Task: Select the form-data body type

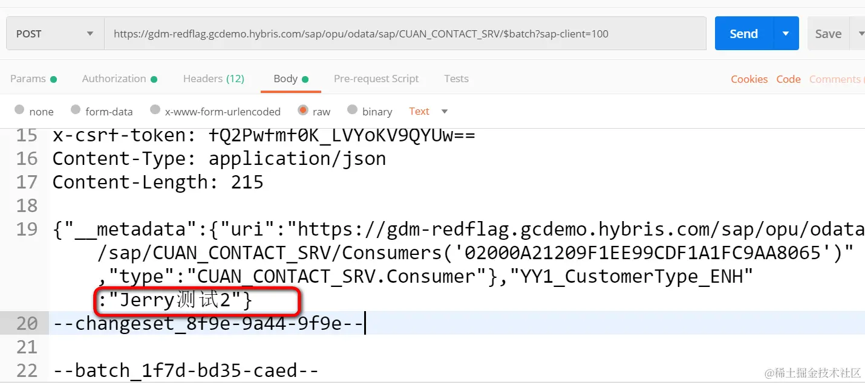Action: (x=102, y=111)
